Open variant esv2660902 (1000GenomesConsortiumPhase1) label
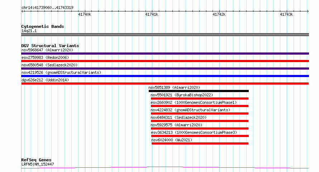This screenshot has width=319, height=172. tap(194, 102)
